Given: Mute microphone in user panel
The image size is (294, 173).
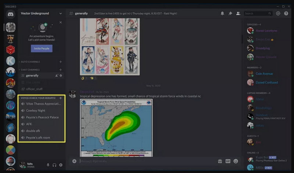Looking at the screenshot, I should click(48, 165).
